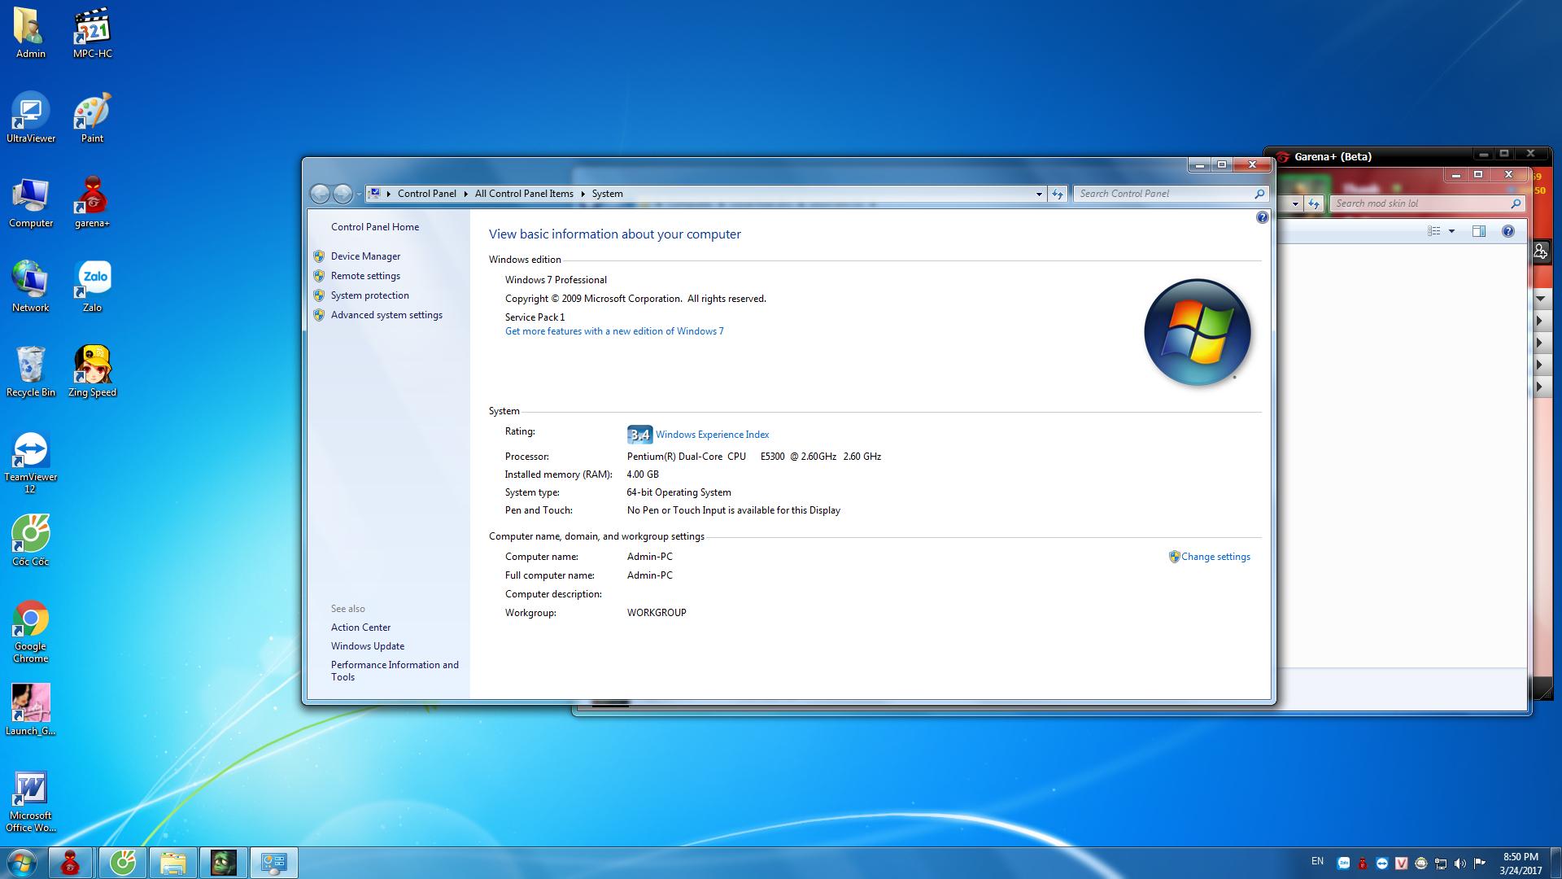Expand the view options dropdown arrow
1562x879 pixels.
coord(1451,231)
